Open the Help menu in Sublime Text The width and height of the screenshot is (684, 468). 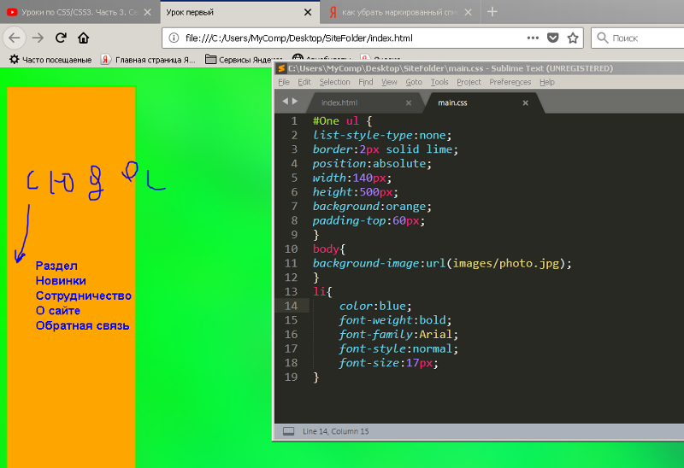click(546, 82)
